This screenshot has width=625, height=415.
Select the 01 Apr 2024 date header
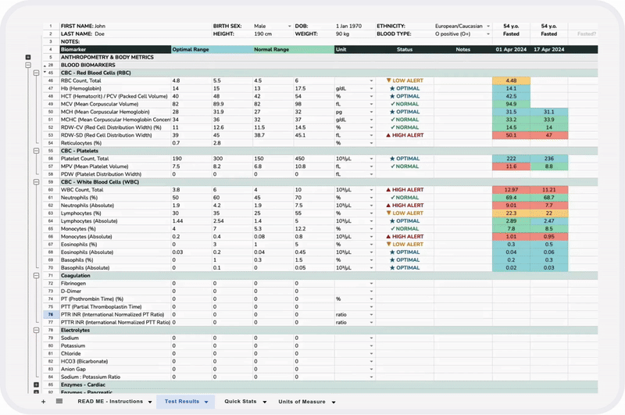511,49
